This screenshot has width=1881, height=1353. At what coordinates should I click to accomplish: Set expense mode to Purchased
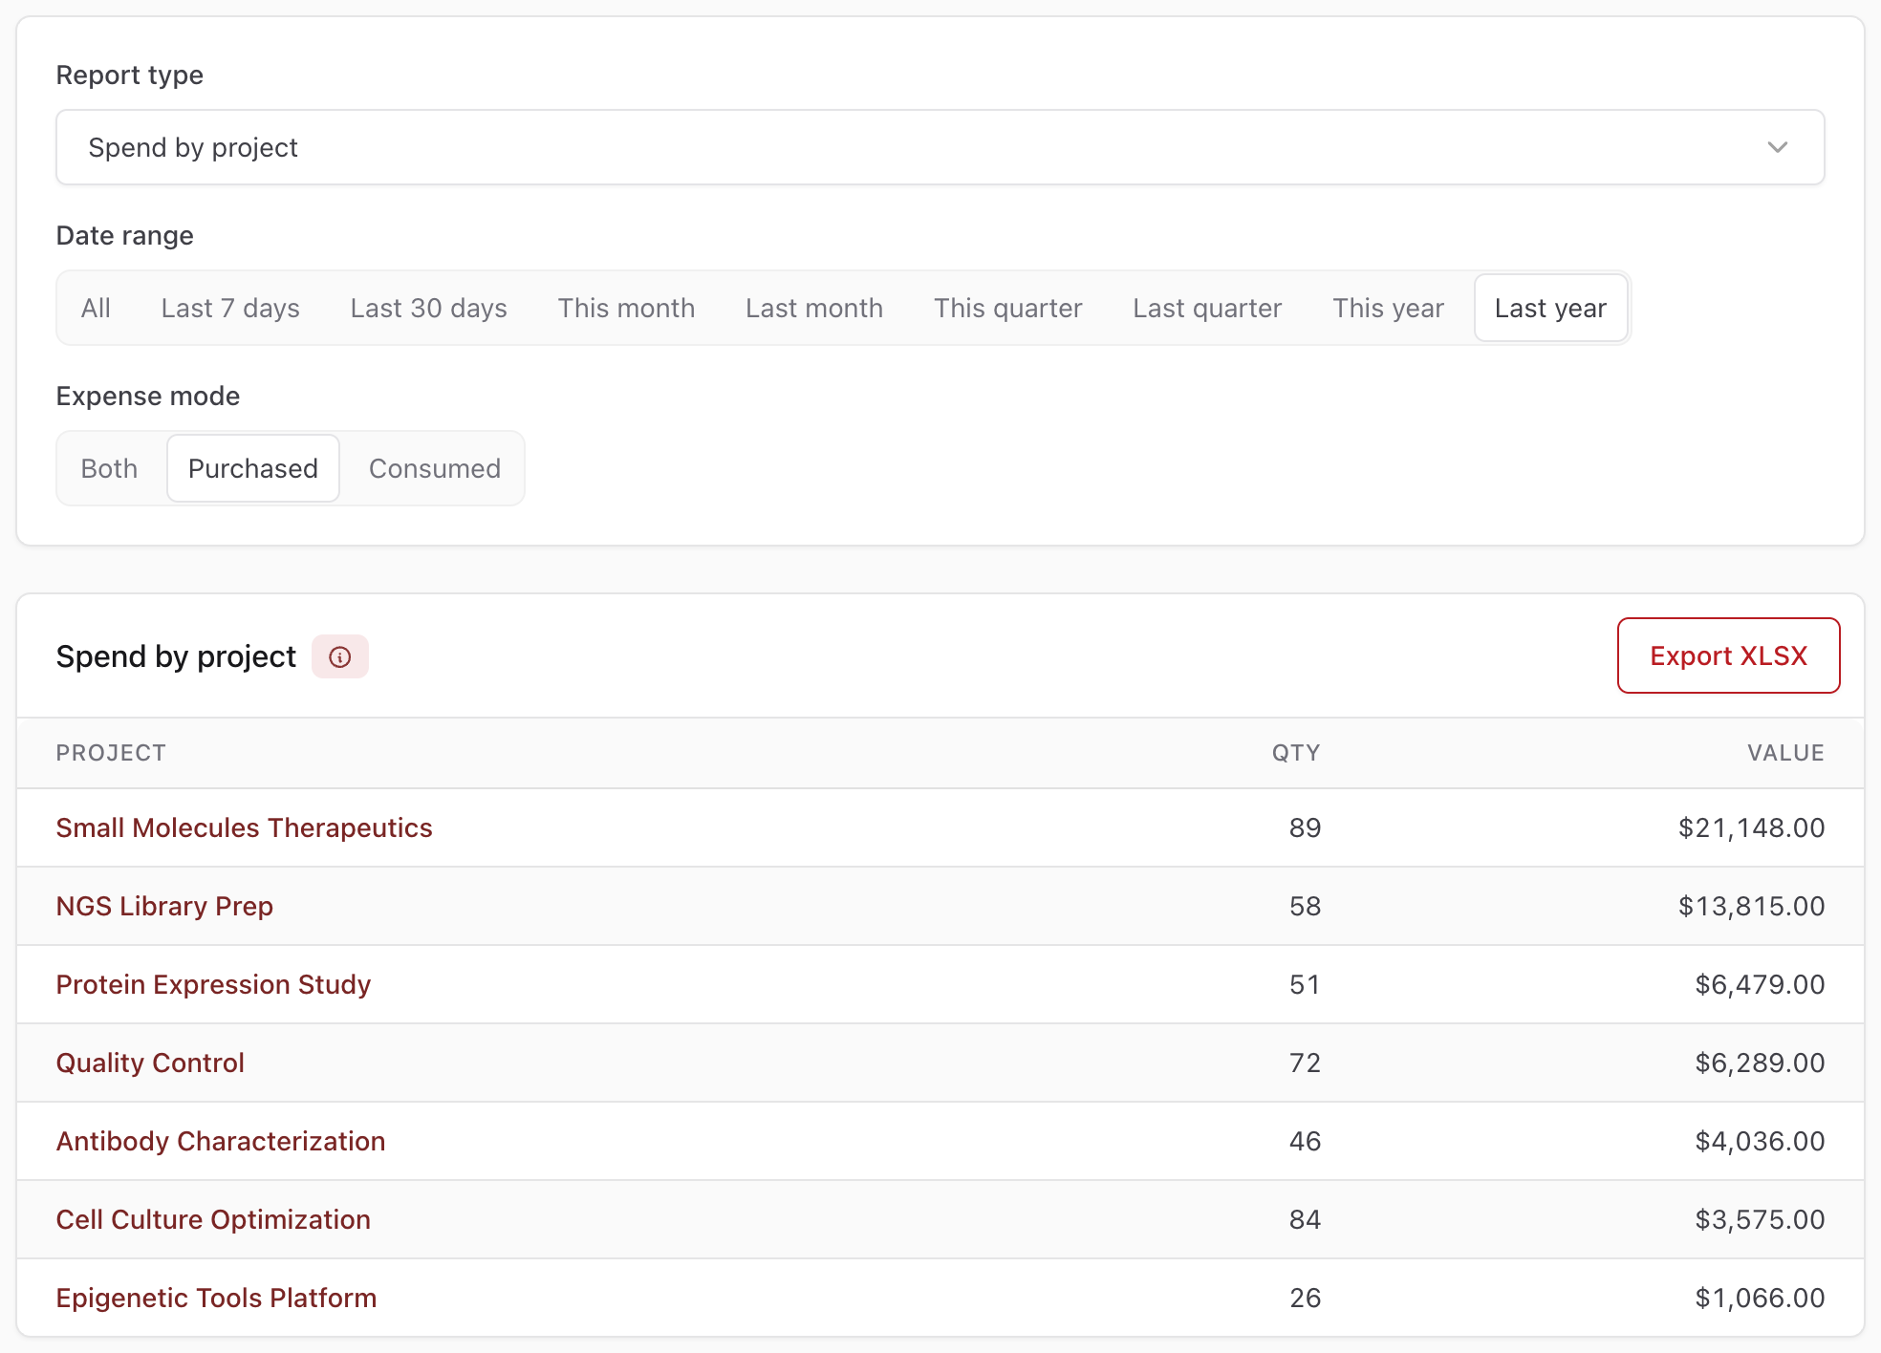(x=253, y=468)
